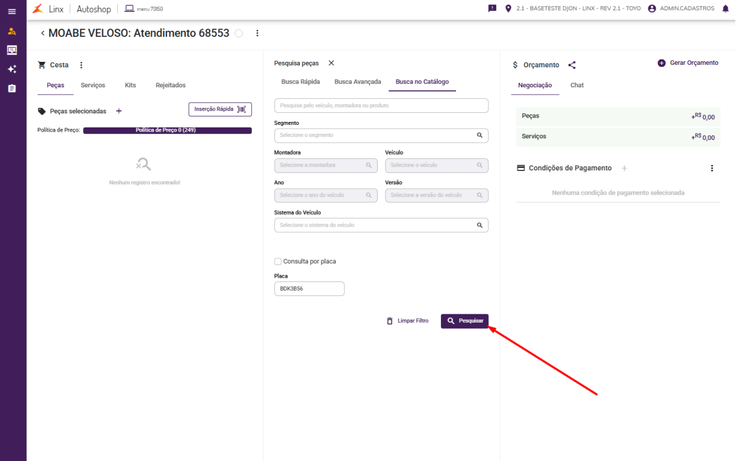Select the Serviços tab in Cesta

pyautogui.click(x=93, y=86)
